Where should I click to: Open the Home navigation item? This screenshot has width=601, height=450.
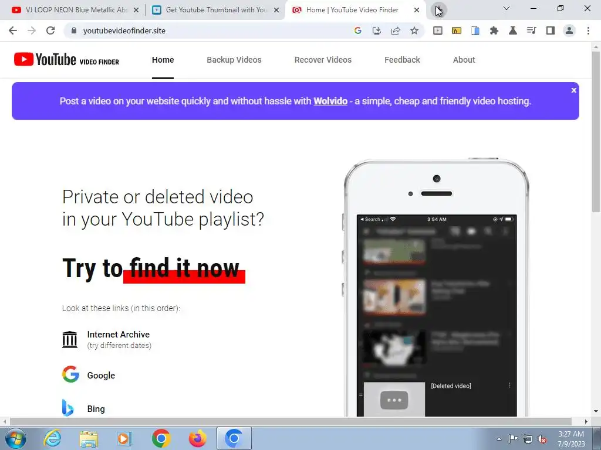163,60
